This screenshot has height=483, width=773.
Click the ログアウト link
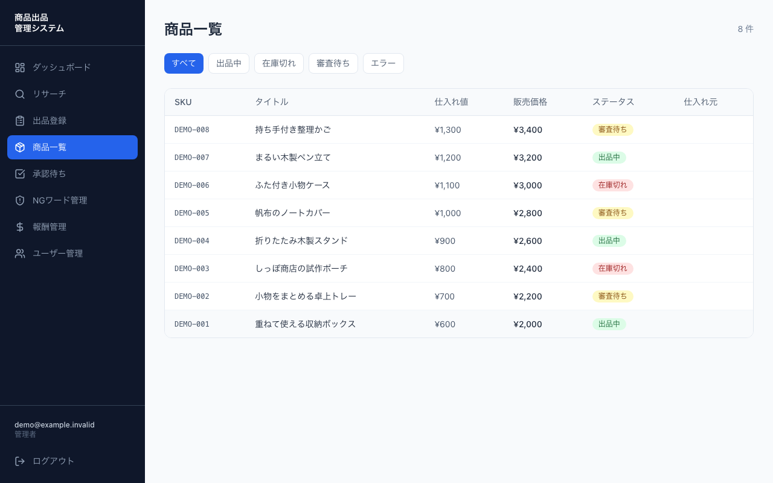point(72,461)
